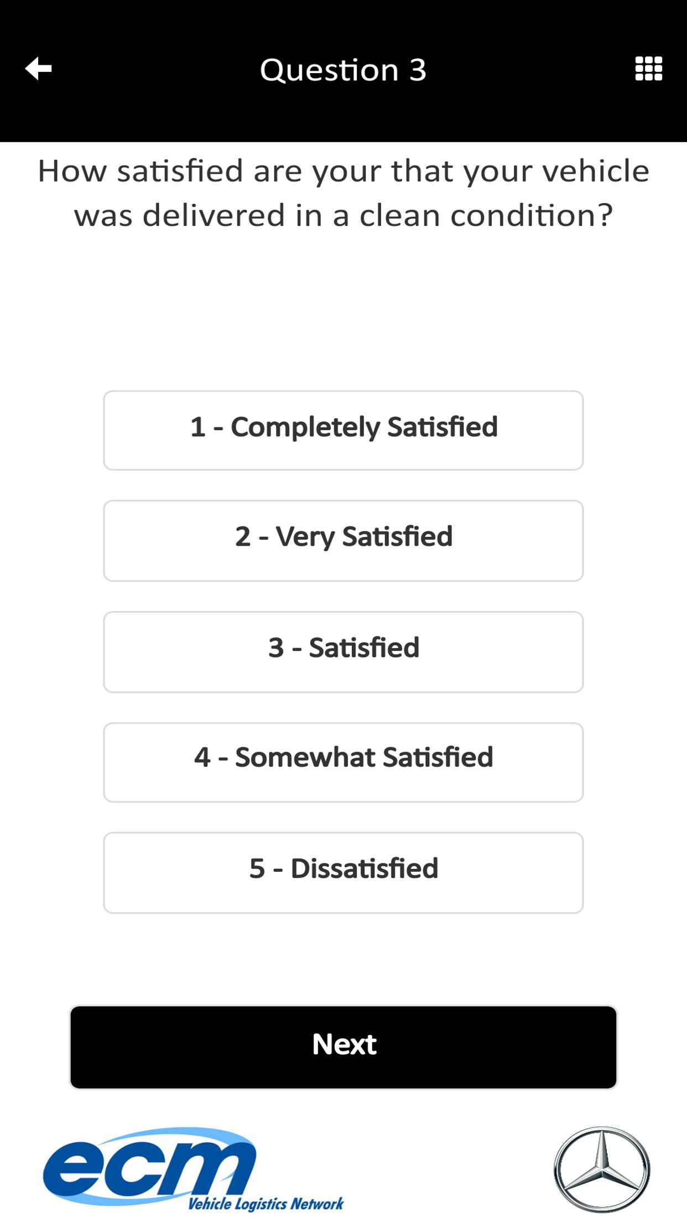Select 1 - Completely Satisfied

343,430
